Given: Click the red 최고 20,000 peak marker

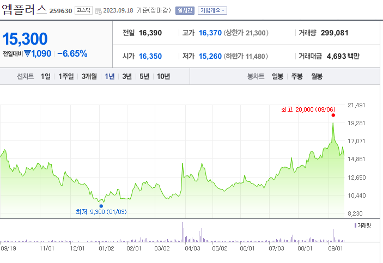Looking at the screenshot, I should [x=333, y=115].
